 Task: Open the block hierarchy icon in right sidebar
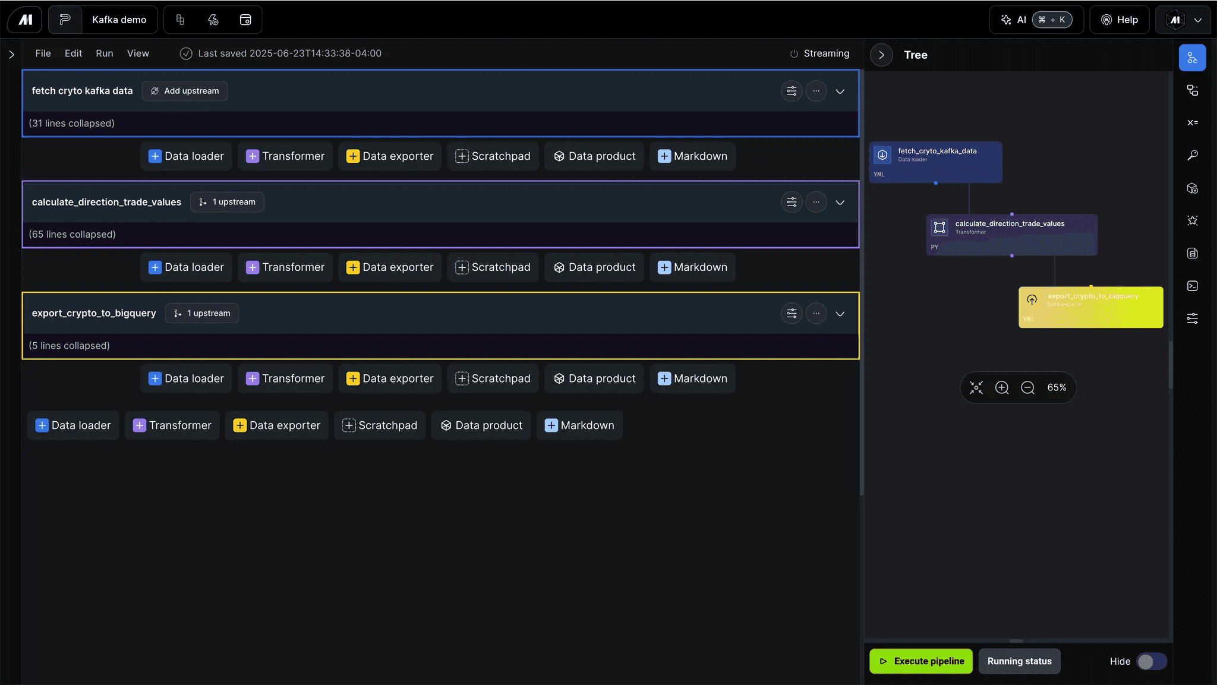(x=1192, y=90)
